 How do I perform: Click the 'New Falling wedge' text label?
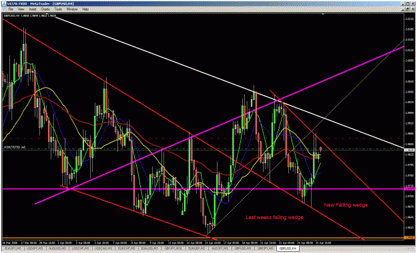(x=346, y=205)
